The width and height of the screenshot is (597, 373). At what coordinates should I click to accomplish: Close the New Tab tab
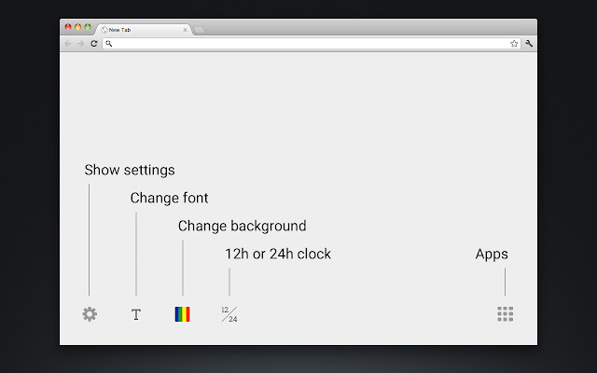[x=185, y=30]
